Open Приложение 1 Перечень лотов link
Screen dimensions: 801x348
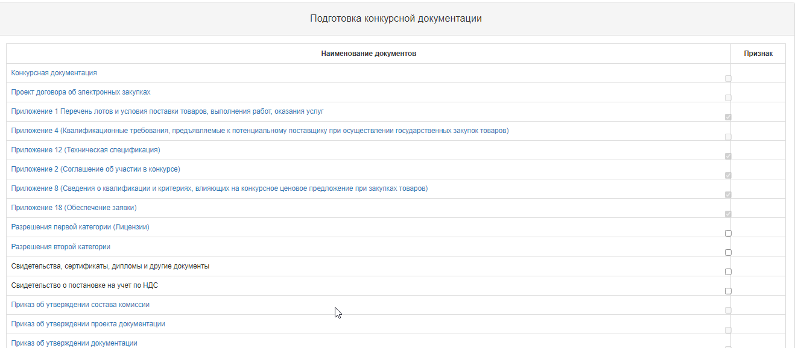[x=168, y=111]
